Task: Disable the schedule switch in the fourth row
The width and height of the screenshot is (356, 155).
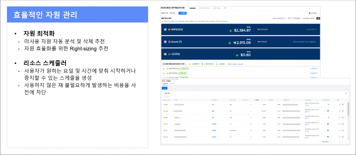Action: 328,124
